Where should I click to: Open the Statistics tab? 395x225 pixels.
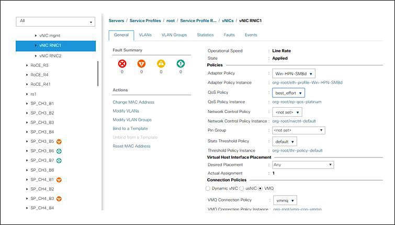point(205,35)
